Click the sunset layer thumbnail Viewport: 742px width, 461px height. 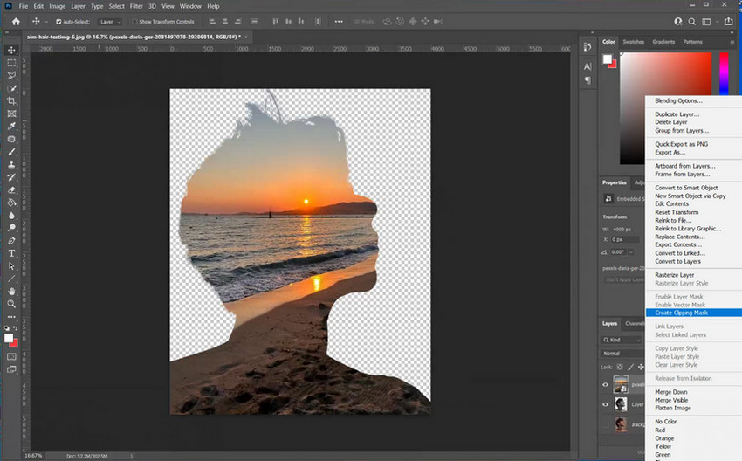(x=621, y=384)
